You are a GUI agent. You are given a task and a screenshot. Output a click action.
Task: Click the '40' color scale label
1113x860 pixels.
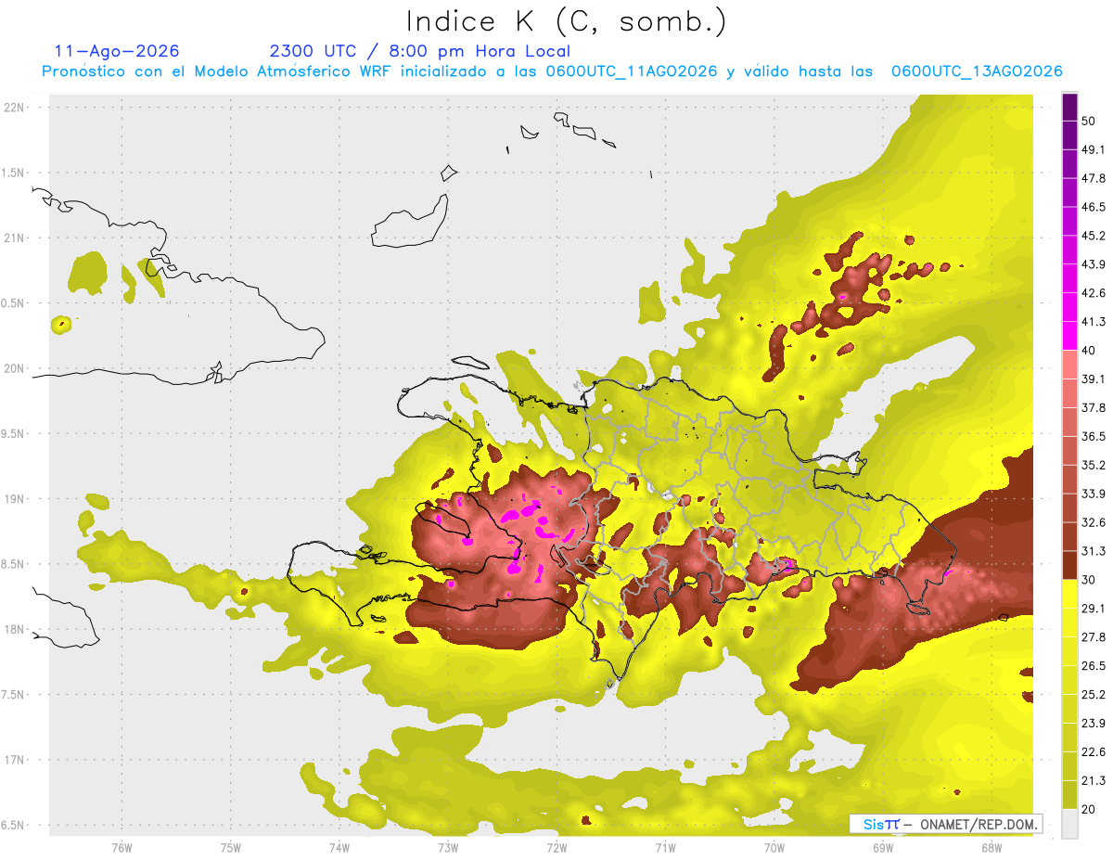click(x=1088, y=351)
